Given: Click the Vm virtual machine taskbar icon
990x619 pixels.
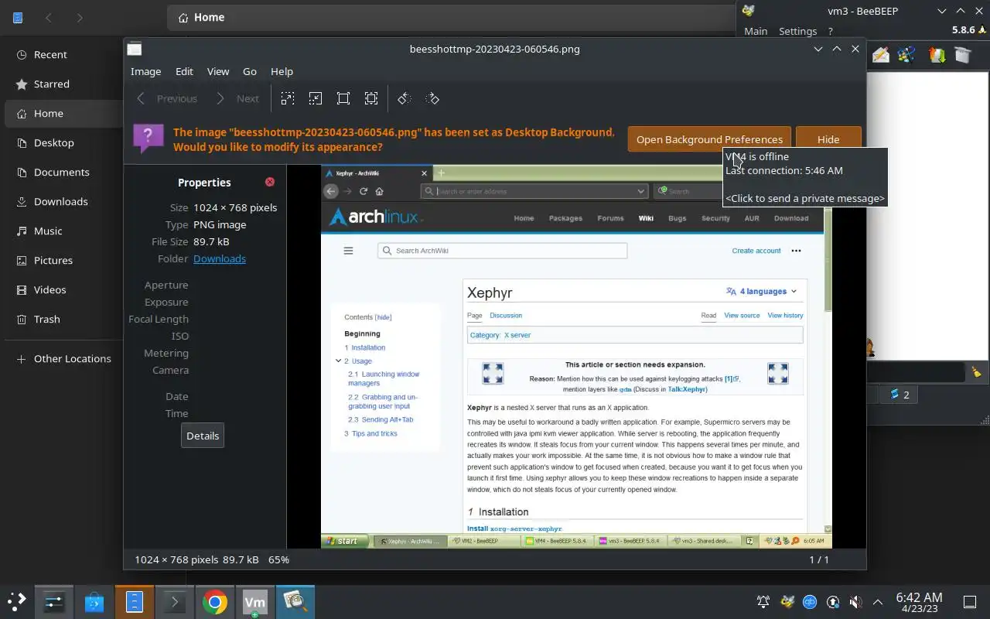Looking at the screenshot, I should pos(255,601).
